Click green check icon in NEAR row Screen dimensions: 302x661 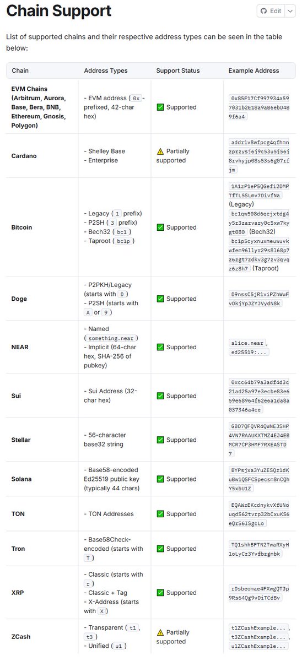point(160,347)
